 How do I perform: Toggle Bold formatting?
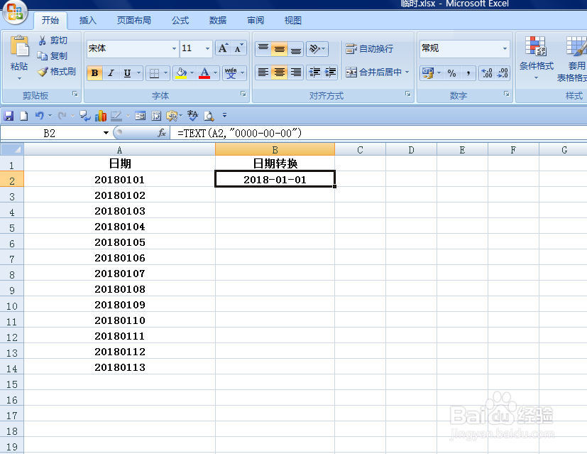[x=94, y=72]
